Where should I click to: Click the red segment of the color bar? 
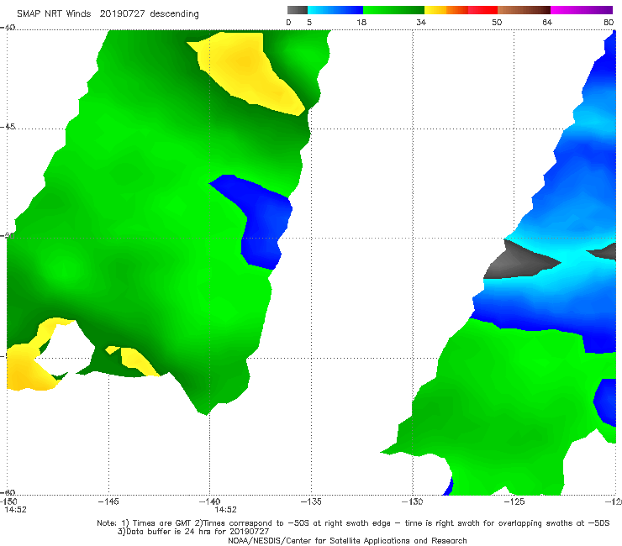(x=482, y=10)
